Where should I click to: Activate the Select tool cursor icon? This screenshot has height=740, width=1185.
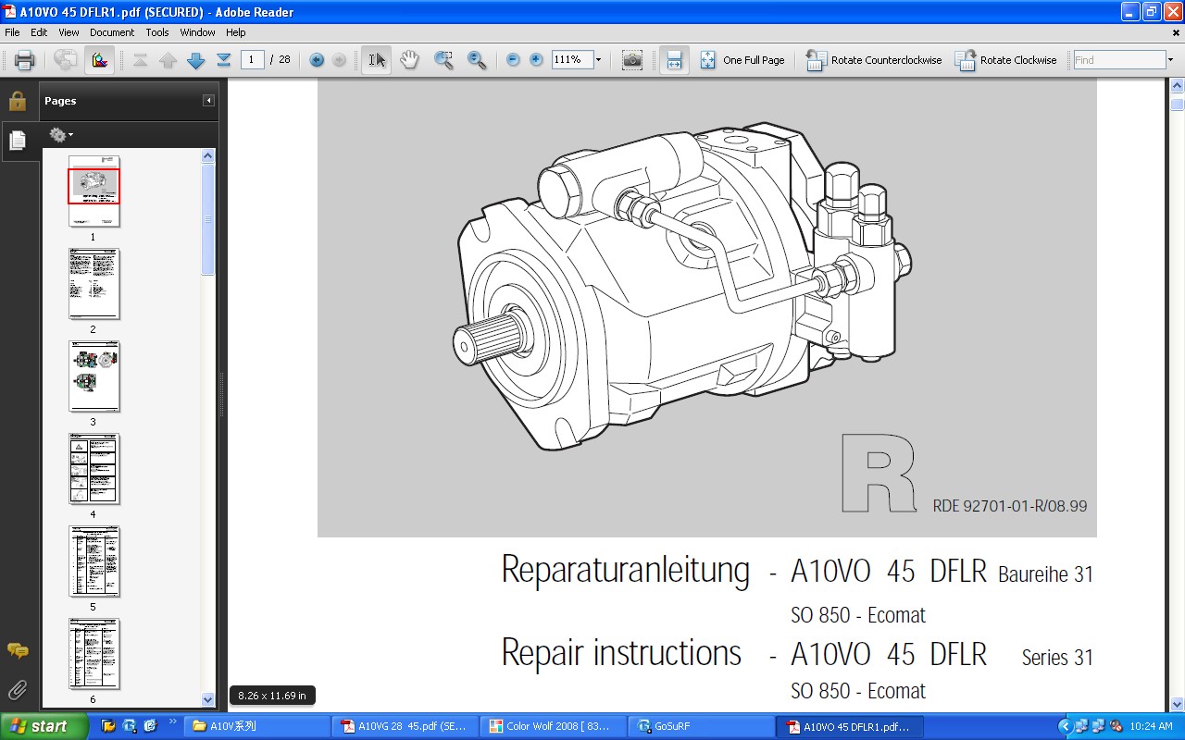pos(376,60)
